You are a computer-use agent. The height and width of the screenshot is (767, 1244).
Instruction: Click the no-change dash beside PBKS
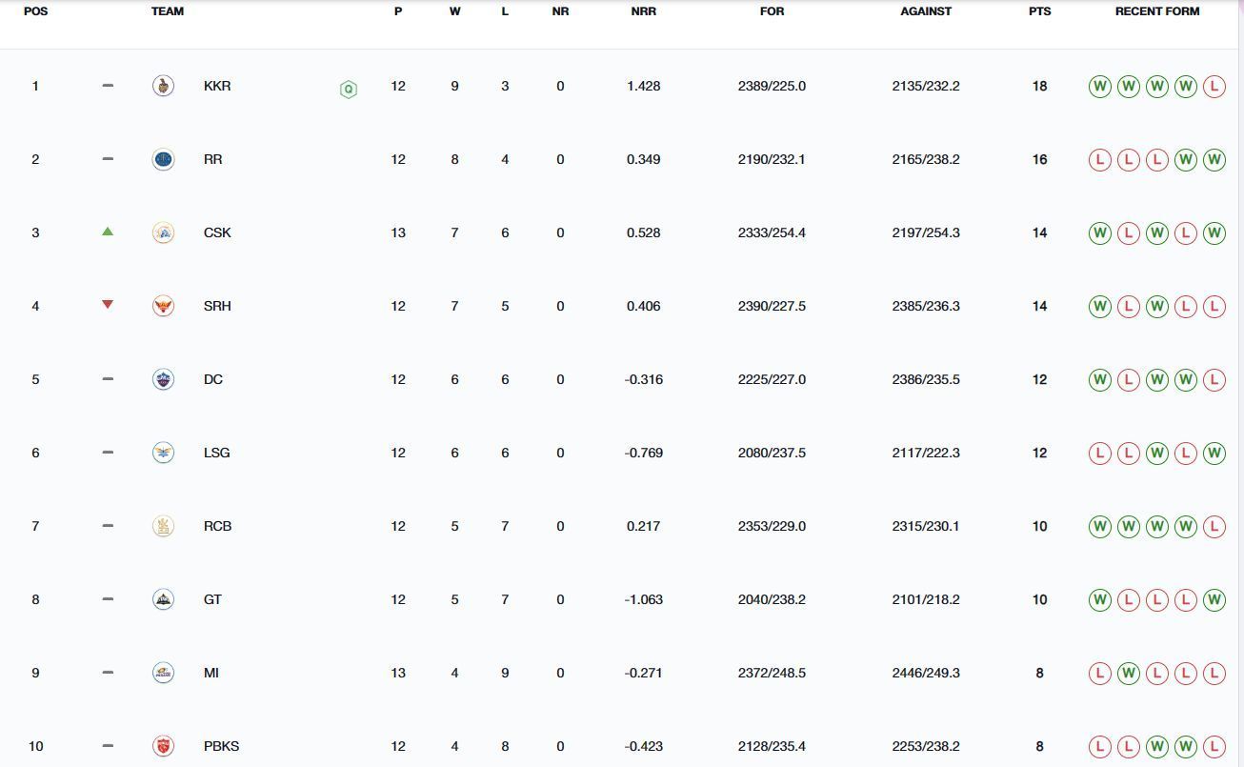108,746
